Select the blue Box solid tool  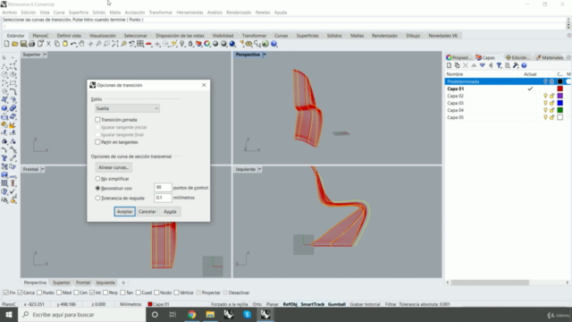click(x=4, y=108)
